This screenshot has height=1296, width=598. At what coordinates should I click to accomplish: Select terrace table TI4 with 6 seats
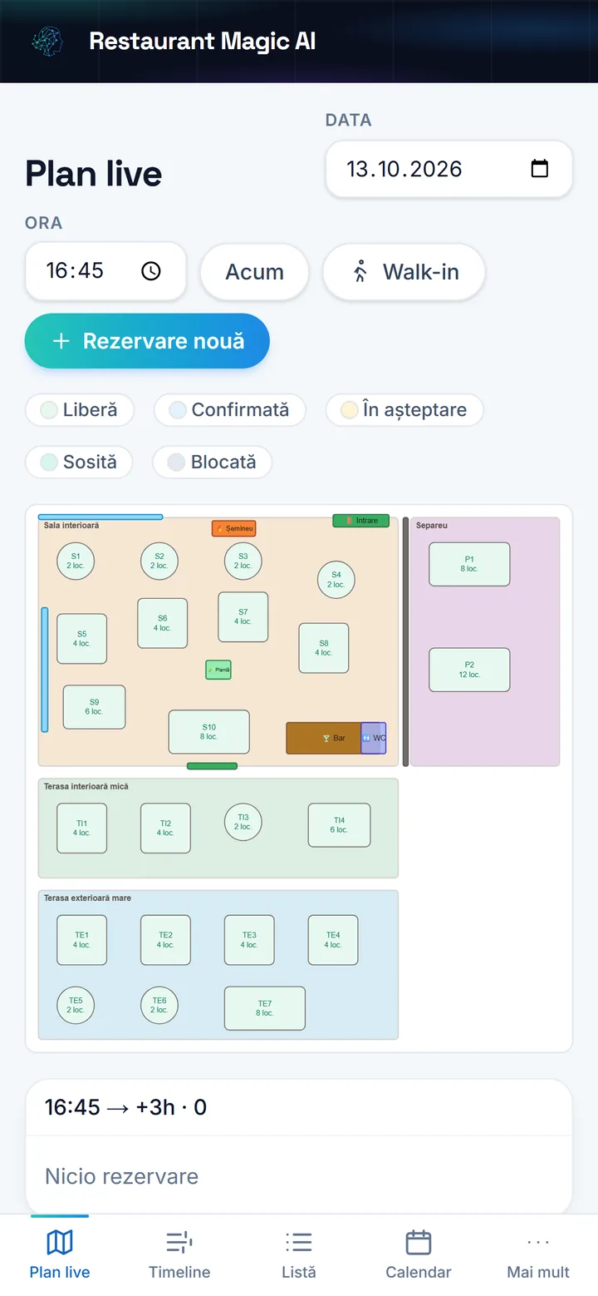(x=339, y=825)
